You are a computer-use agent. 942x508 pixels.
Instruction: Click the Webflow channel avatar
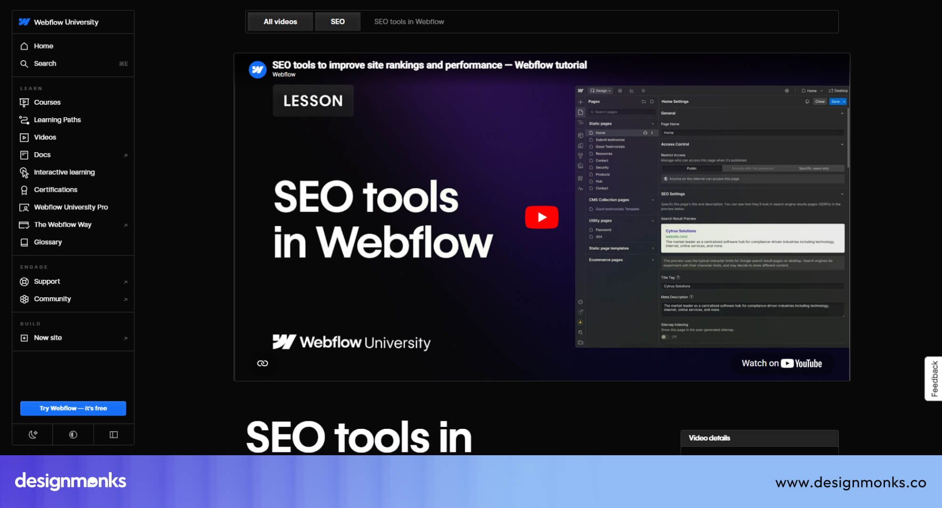tap(258, 70)
